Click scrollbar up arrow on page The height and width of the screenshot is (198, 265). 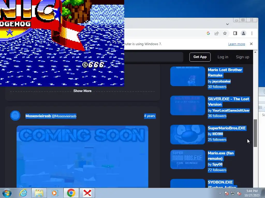[255, 52]
